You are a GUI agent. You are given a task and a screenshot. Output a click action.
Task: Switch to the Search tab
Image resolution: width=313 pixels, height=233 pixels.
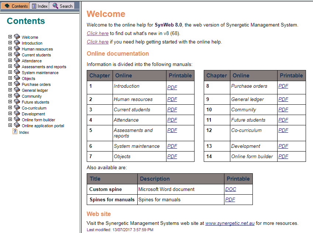62,6
